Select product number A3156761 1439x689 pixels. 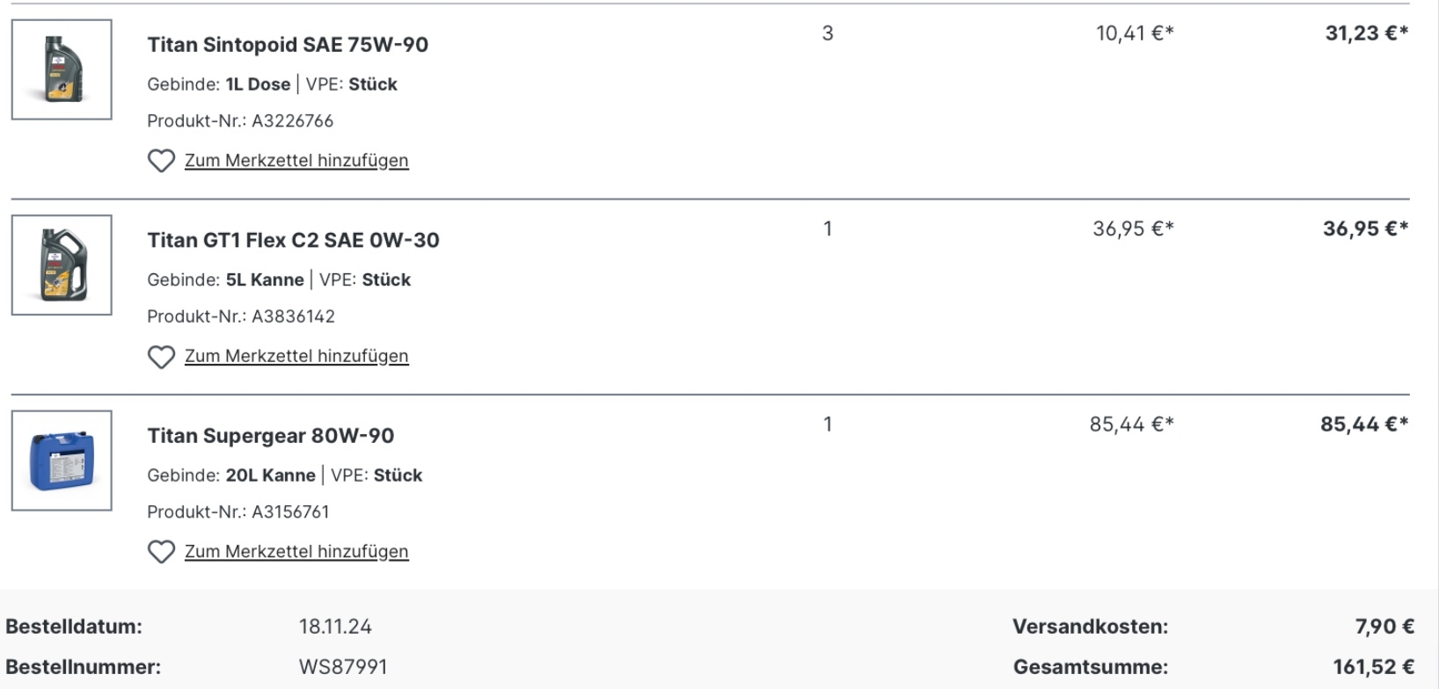(291, 511)
